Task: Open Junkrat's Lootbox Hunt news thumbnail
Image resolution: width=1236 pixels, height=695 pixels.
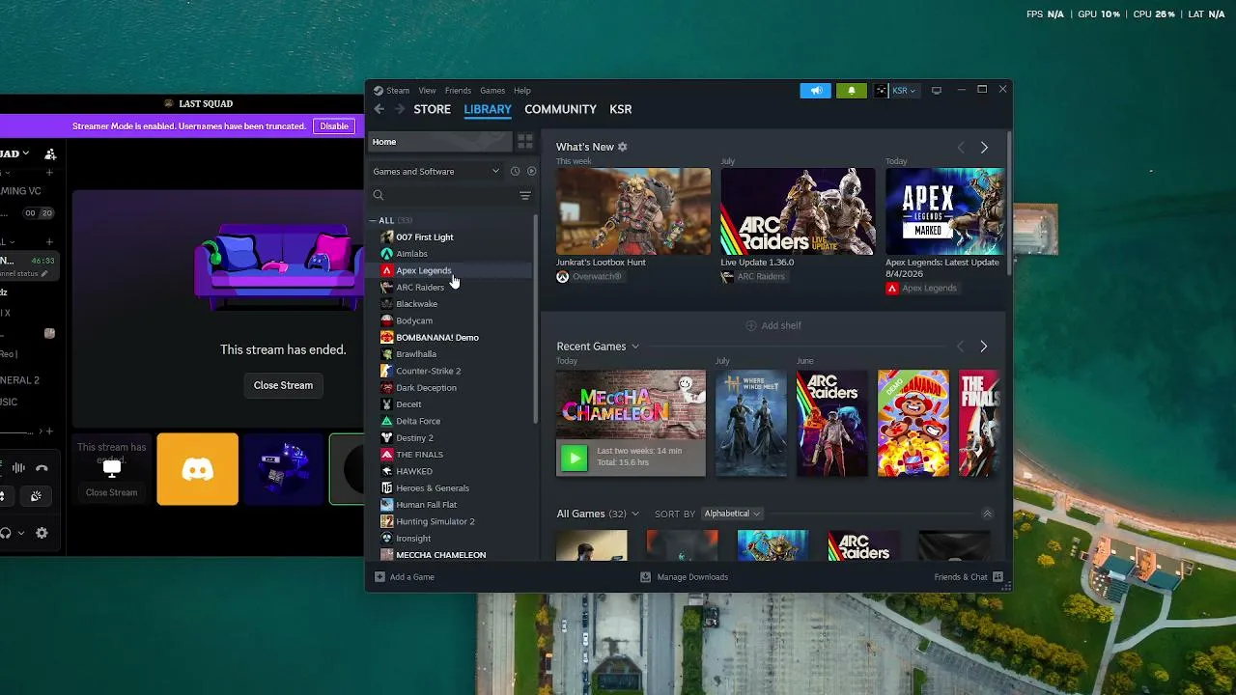Action: pyautogui.click(x=633, y=211)
